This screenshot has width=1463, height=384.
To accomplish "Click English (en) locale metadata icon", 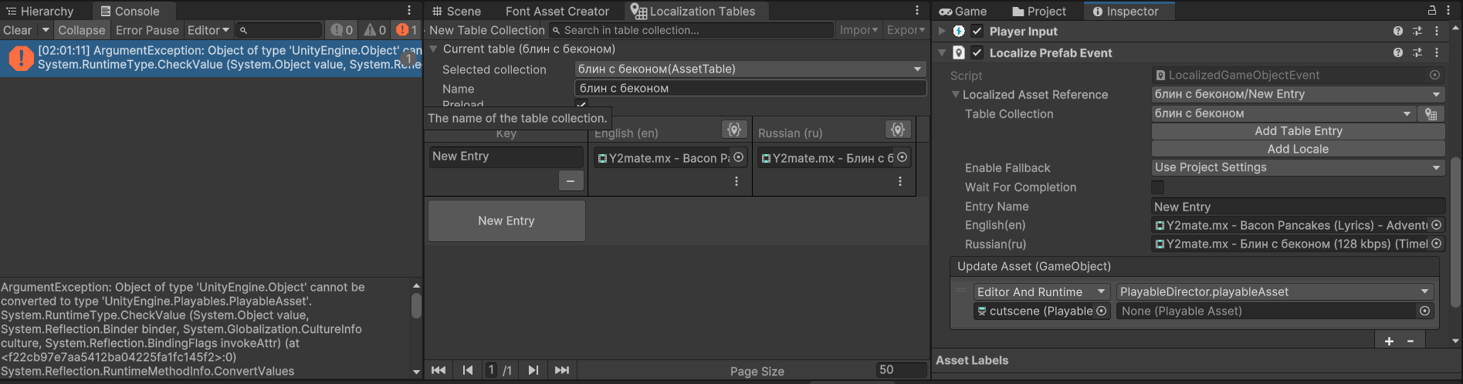I will pos(734,130).
